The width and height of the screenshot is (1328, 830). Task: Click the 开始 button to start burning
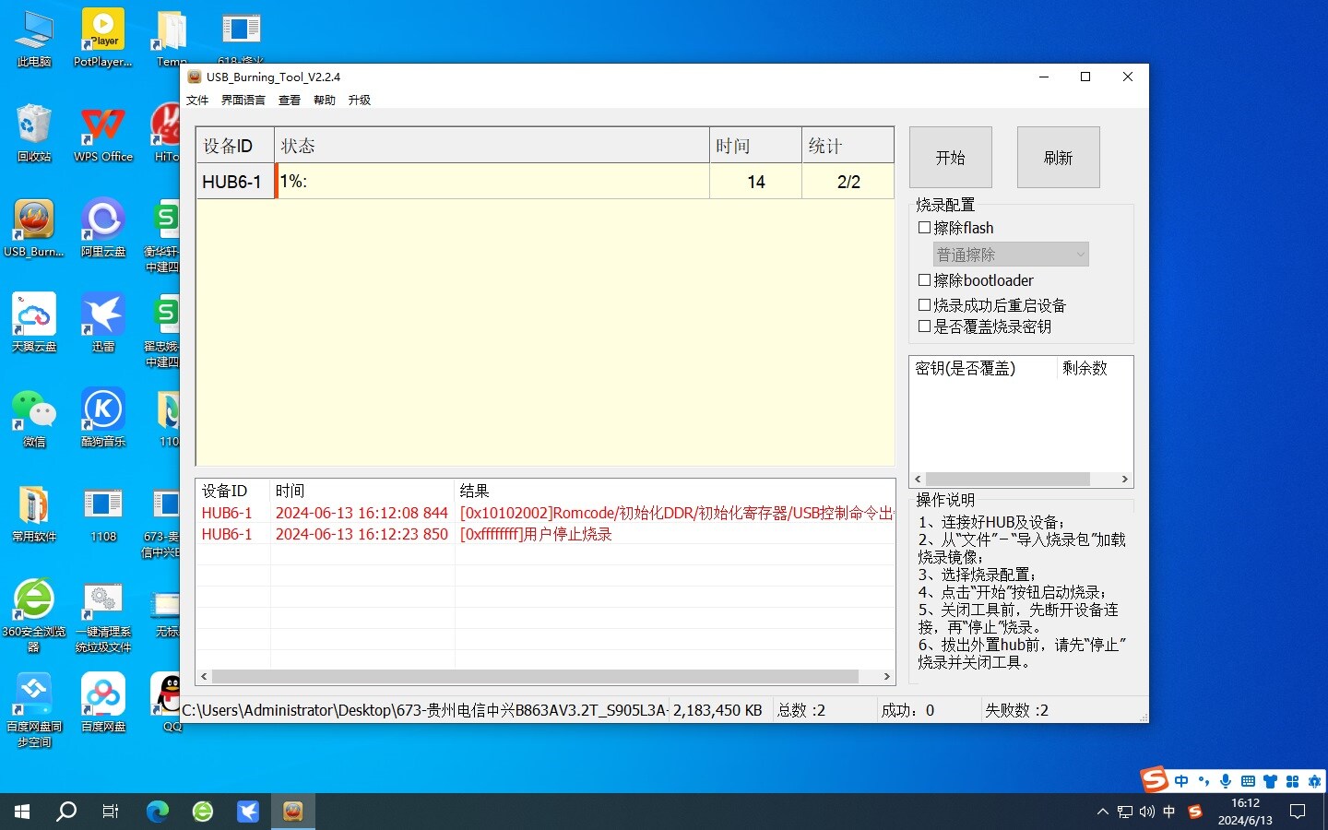tap(951, 158)
